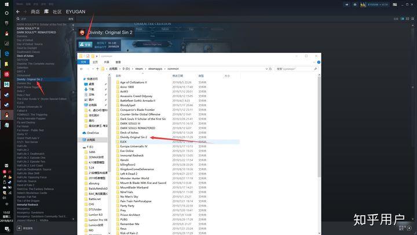Click the teal M app taskbar icon

[6, 85]
